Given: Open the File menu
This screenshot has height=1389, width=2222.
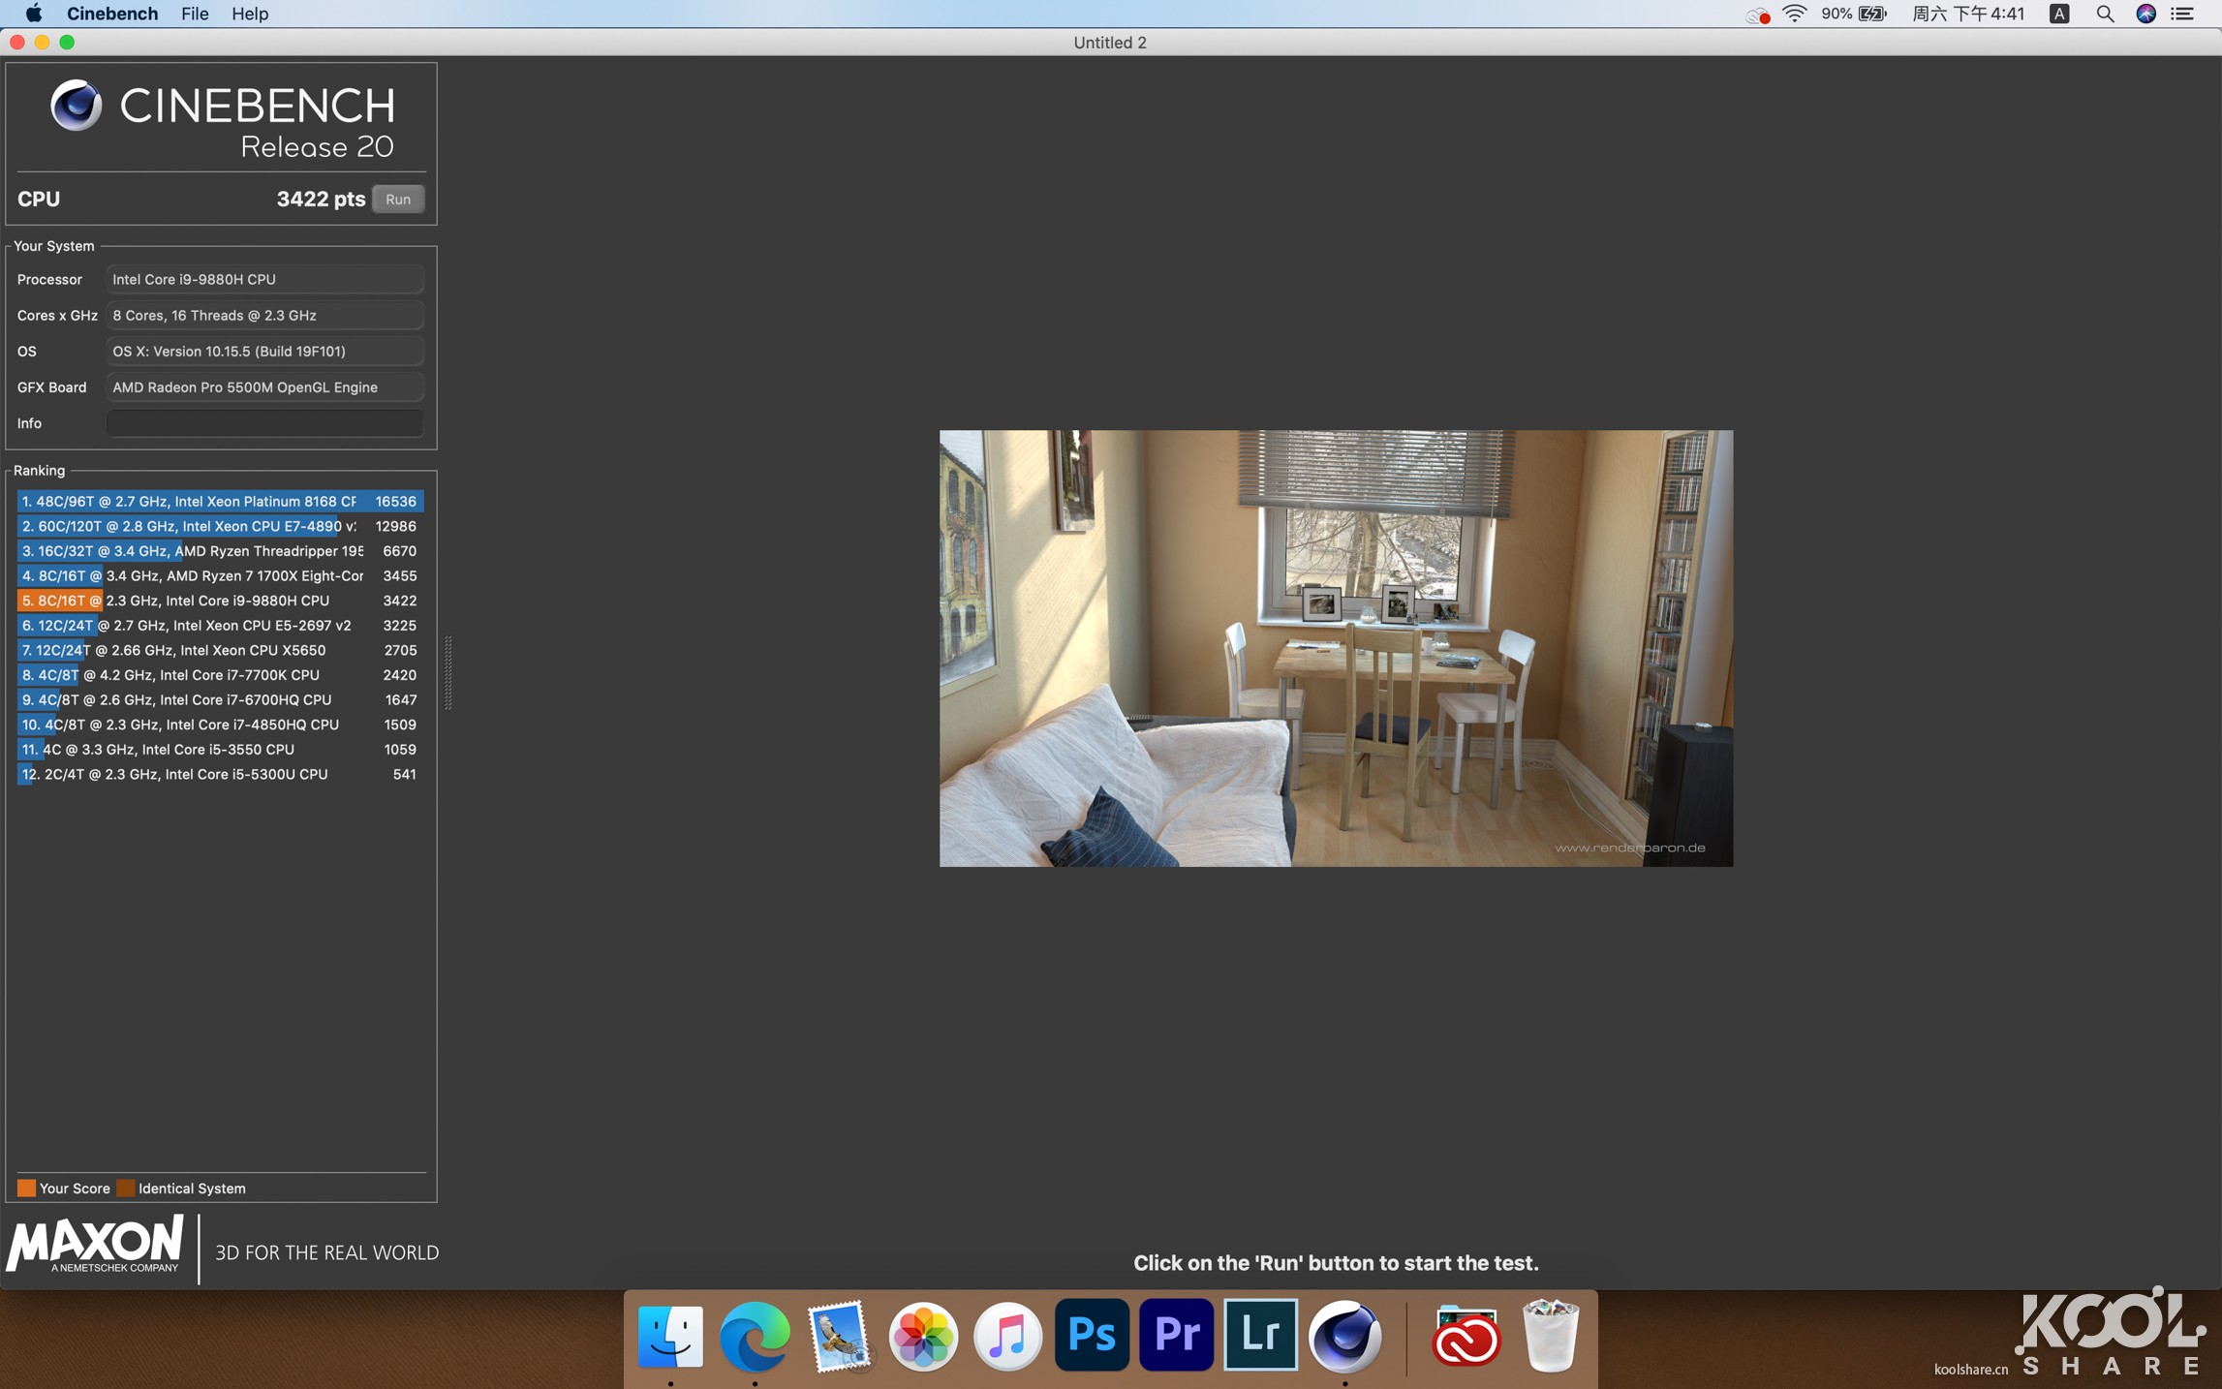Looking at the screenshot, I should (194, 14).
